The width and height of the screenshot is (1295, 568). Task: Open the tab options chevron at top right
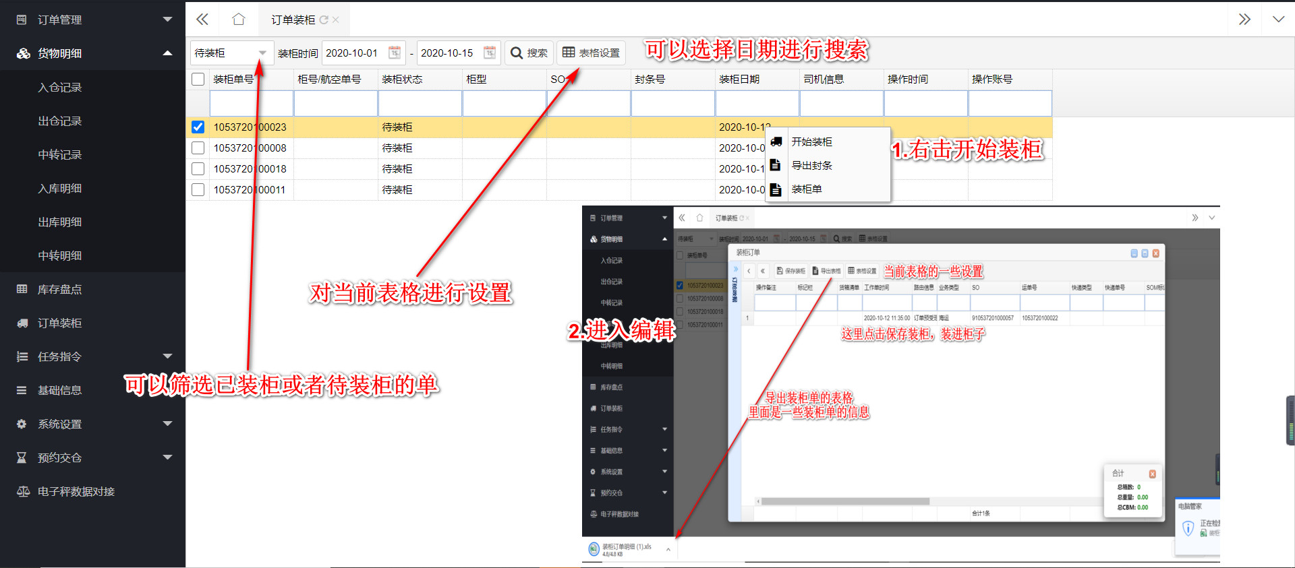(1278, 20)
